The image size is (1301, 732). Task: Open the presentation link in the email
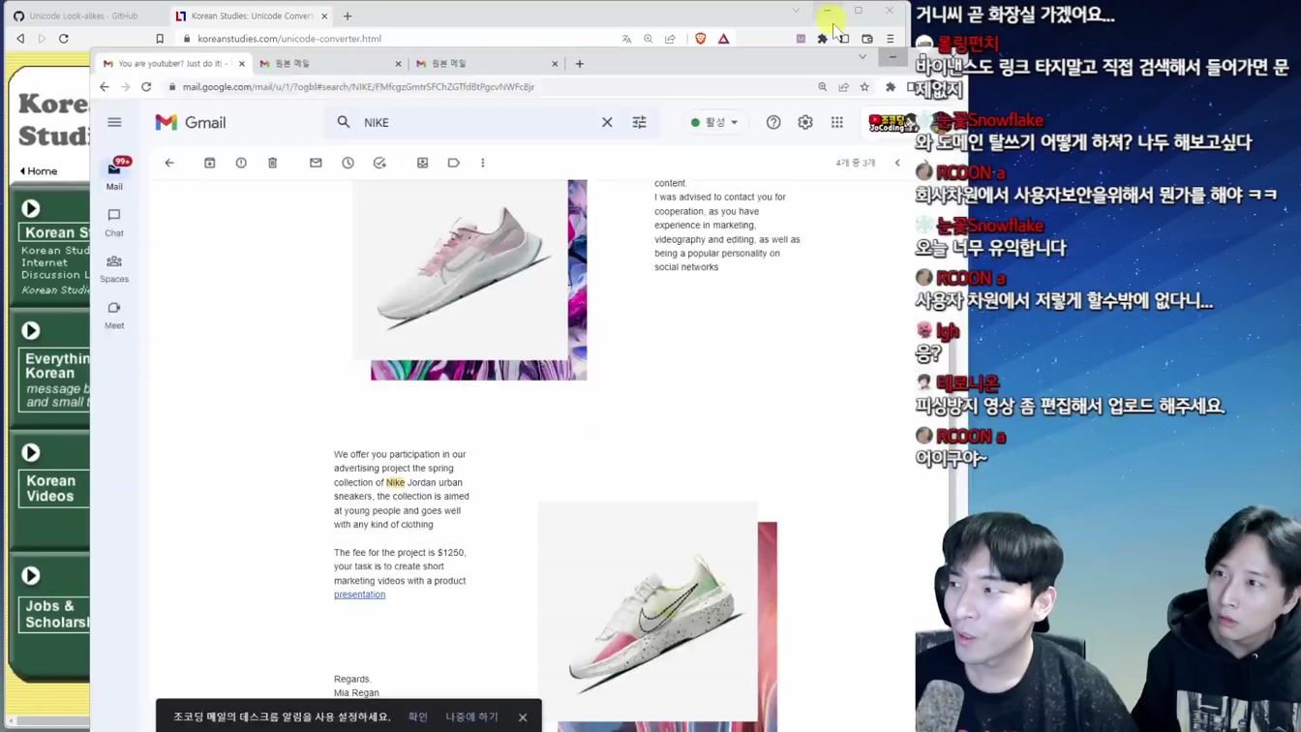(x=359, y=595)
